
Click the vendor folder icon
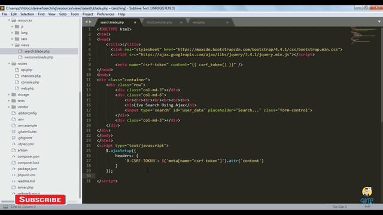tap(14, 107)
